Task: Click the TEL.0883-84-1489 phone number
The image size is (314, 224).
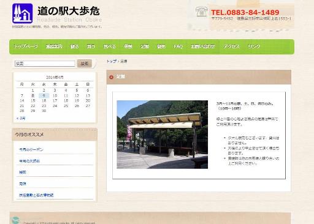Action: [245, 12]
